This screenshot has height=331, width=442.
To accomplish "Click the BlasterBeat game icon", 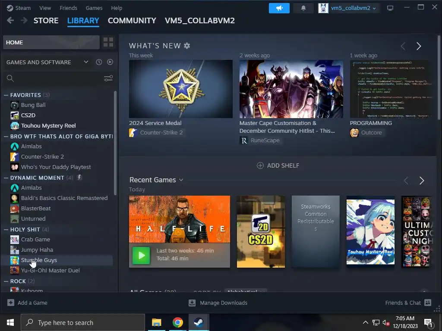I will [x=15, y=209].
